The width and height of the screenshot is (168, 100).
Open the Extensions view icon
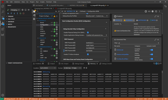point(3,29)
